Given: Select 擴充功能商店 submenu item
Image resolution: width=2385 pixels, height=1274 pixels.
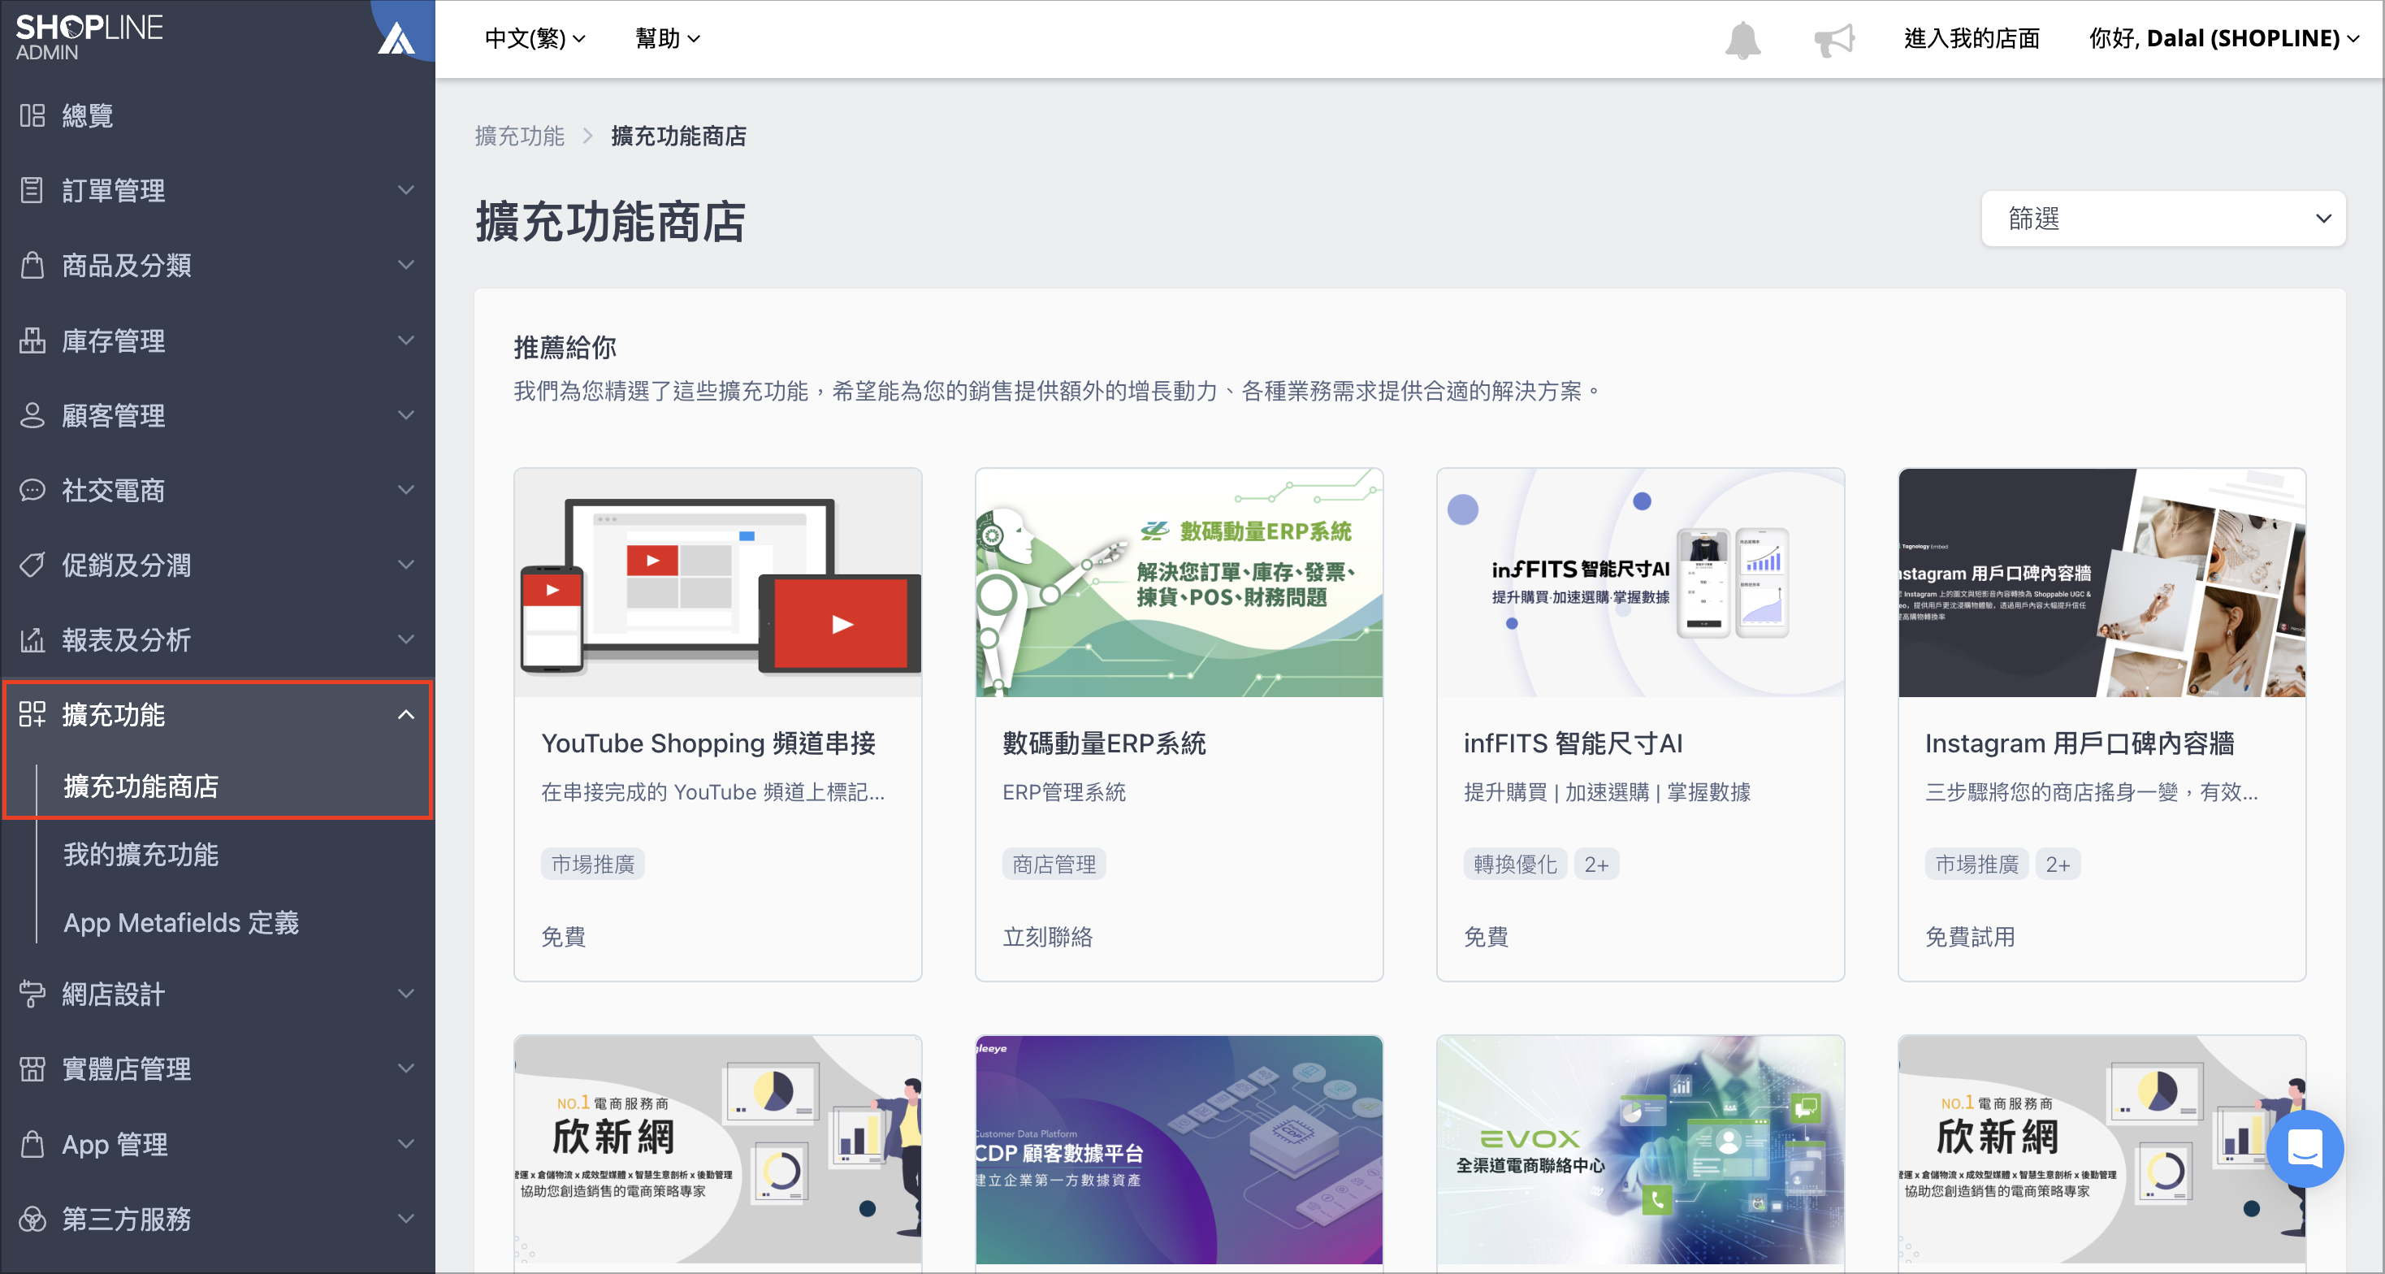Looking at the screenshot, I should [141, 786].
